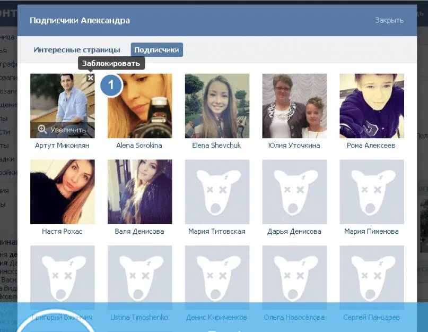Switch to Интересные страницы tab
This screenshot has height=332, width=428.
pos(77,50)
